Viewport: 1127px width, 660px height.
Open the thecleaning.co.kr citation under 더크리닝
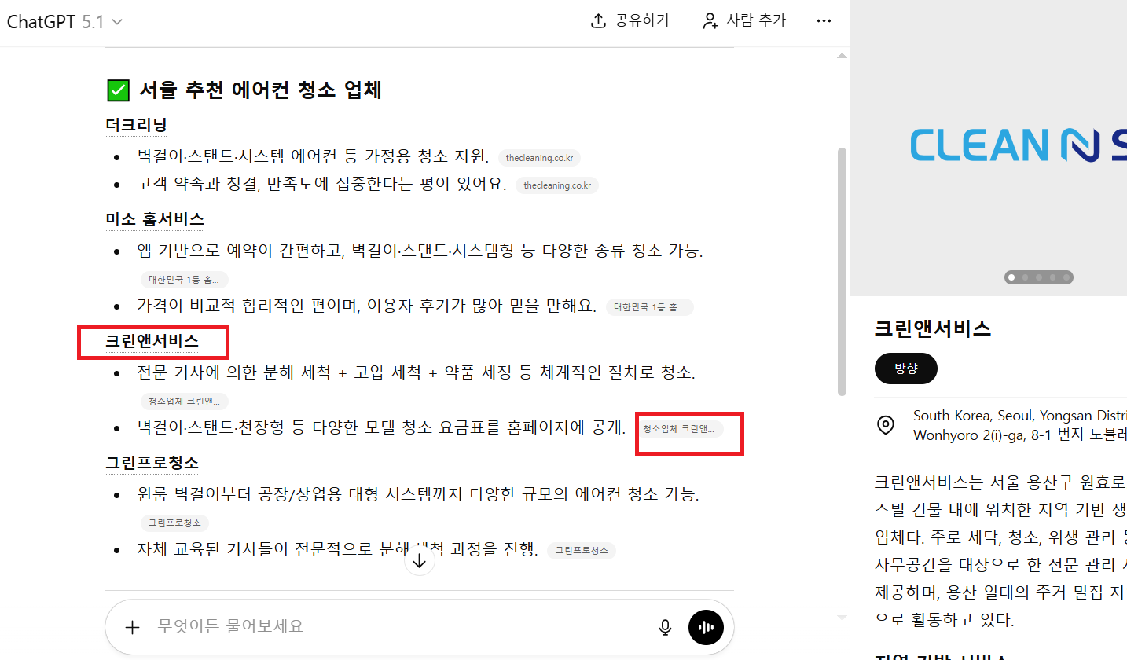539,157
